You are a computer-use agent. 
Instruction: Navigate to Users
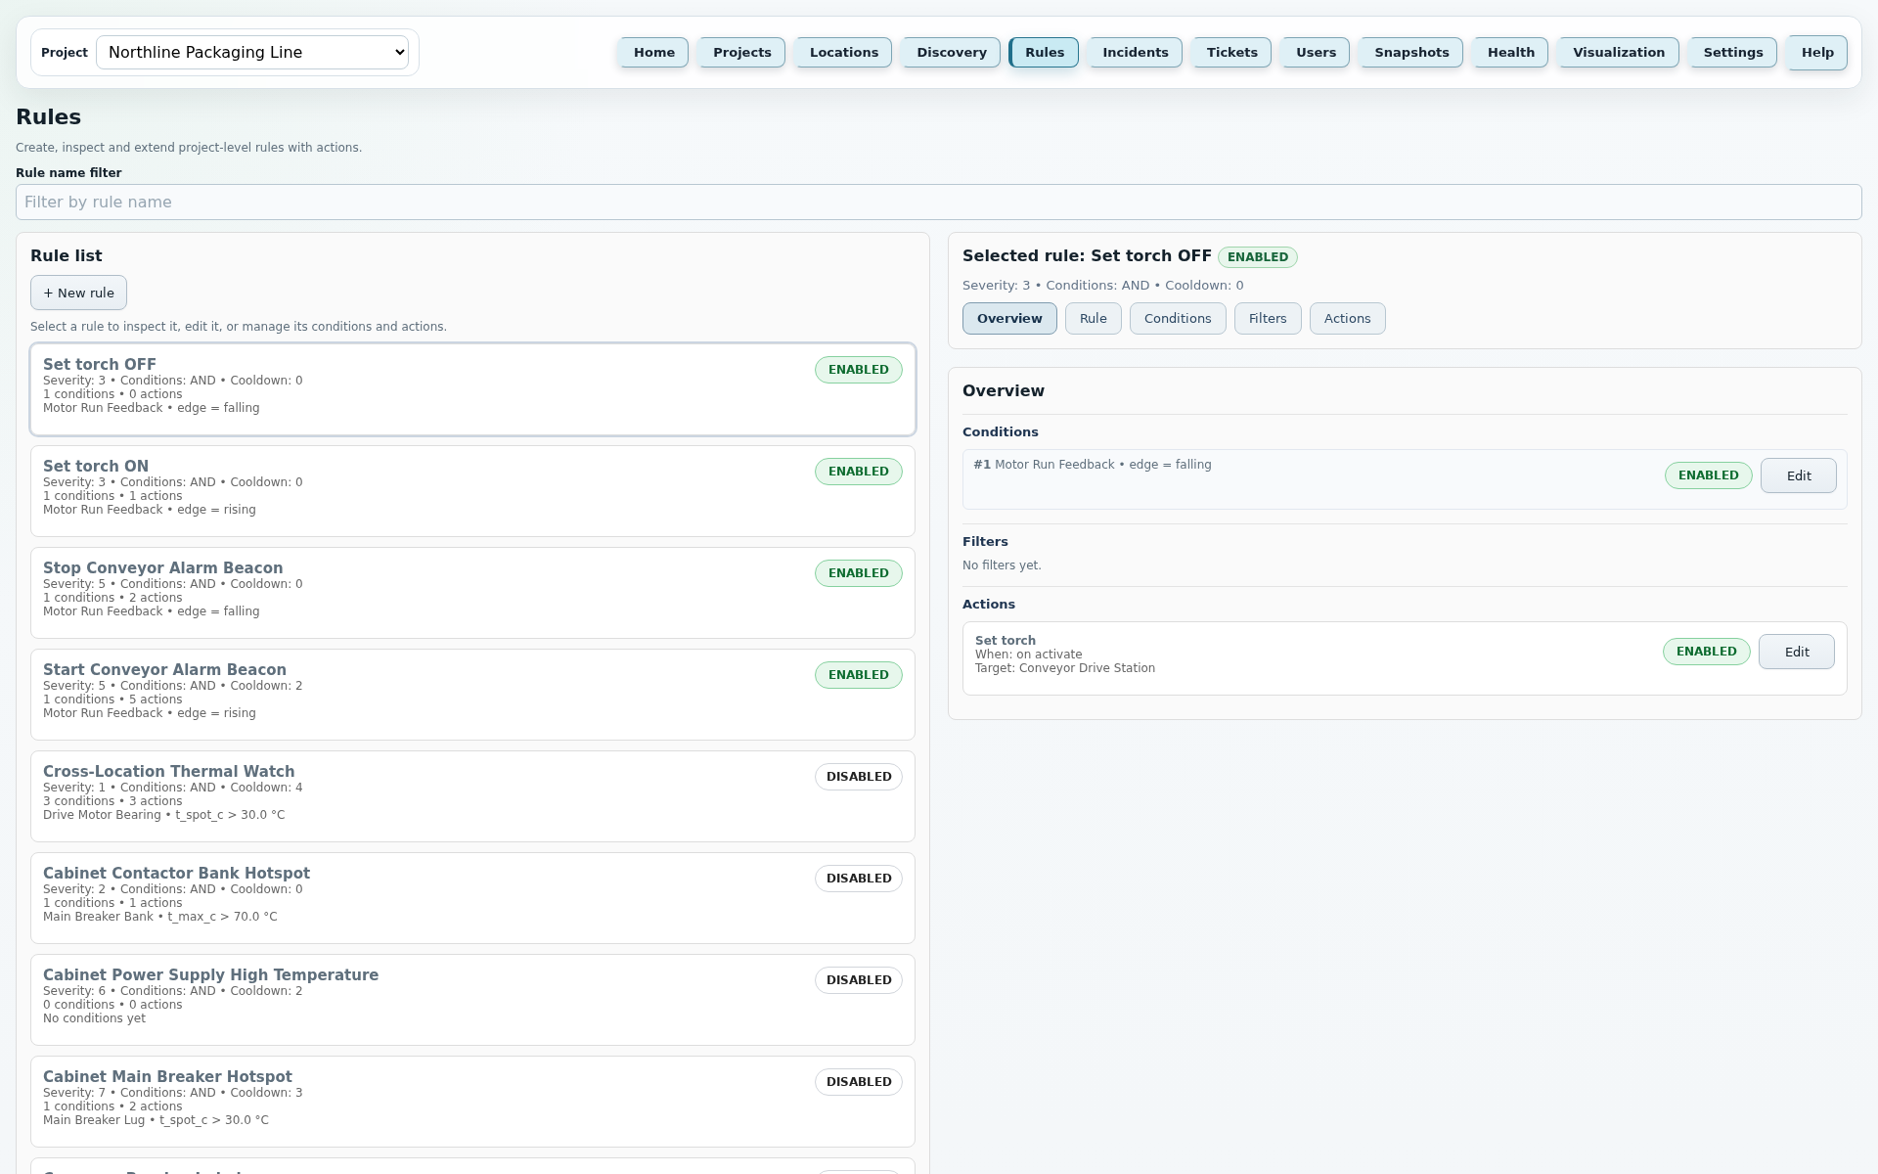click(1316, 53)
